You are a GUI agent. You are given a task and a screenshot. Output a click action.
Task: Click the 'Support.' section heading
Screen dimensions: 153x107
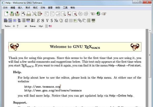tap(20, 102)
